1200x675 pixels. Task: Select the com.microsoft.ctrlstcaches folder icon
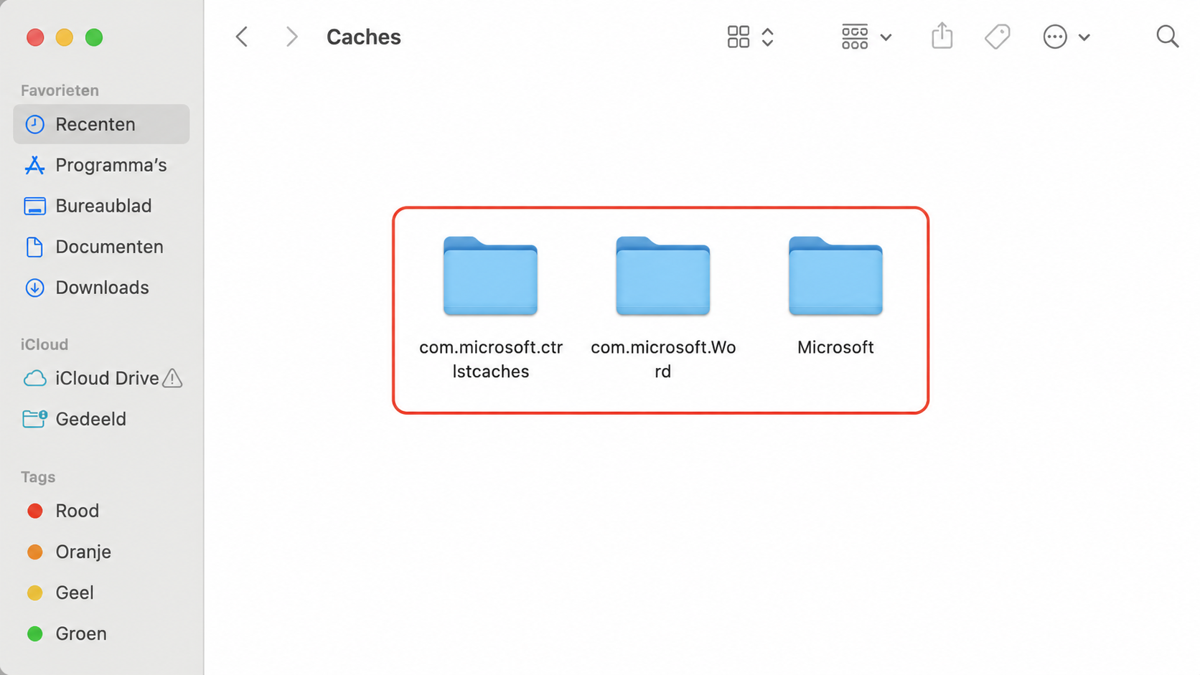pos(490,275)
